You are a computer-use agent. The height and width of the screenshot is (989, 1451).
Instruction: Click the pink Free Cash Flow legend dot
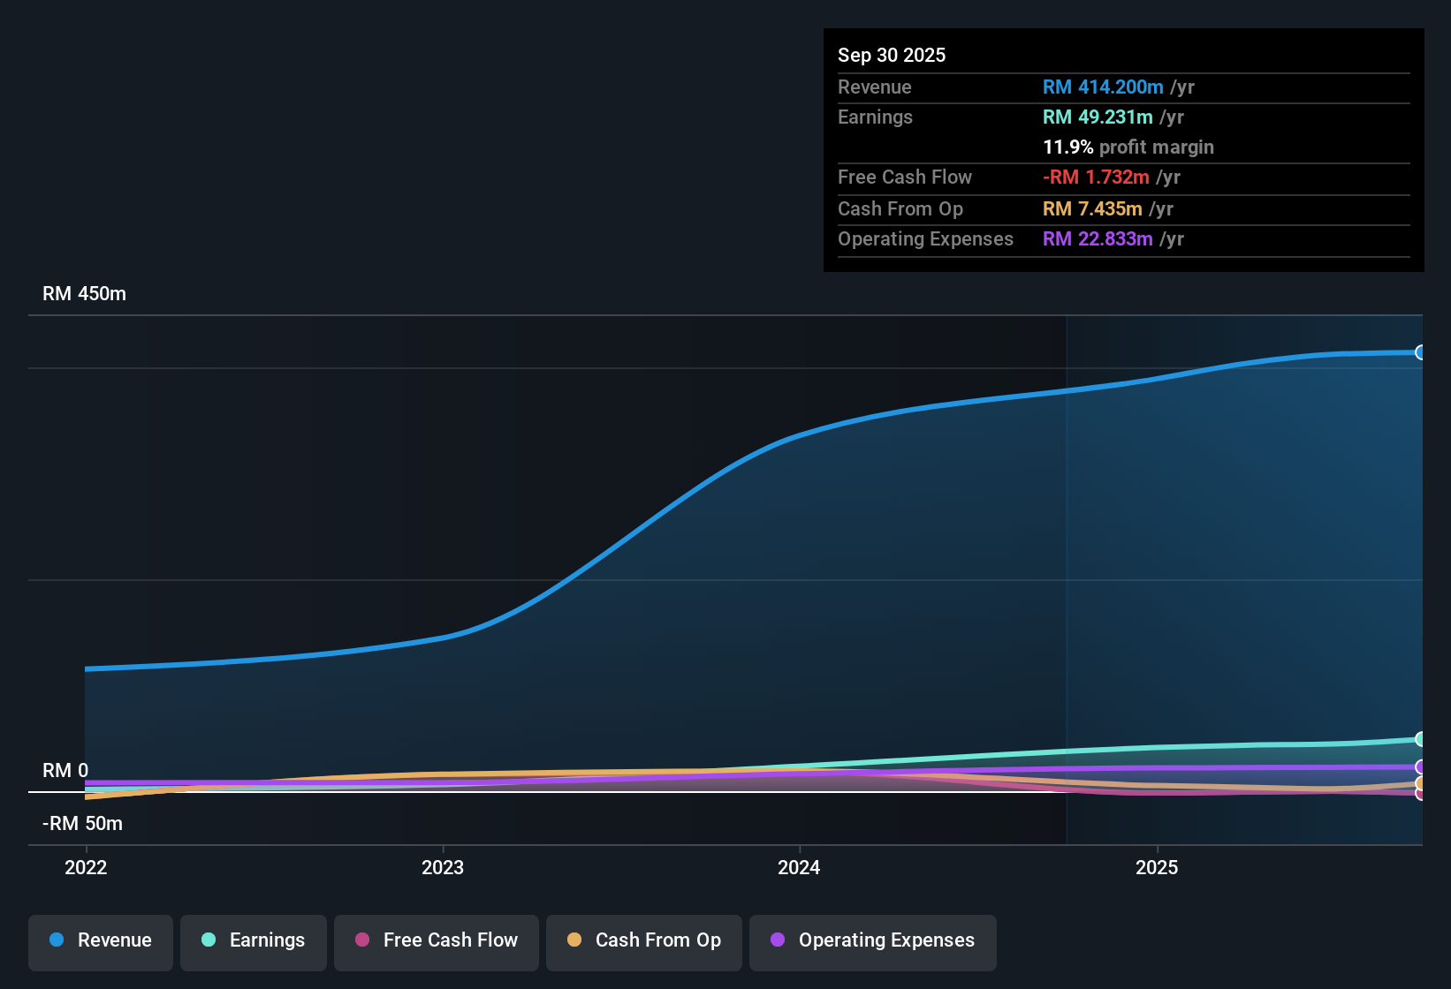[x=361, y=940]
